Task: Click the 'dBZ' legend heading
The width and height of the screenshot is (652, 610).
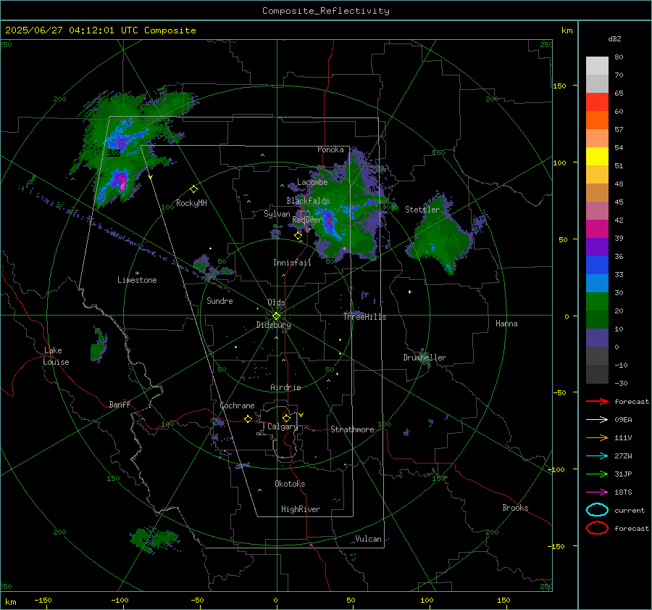Action: pos(614,38)
